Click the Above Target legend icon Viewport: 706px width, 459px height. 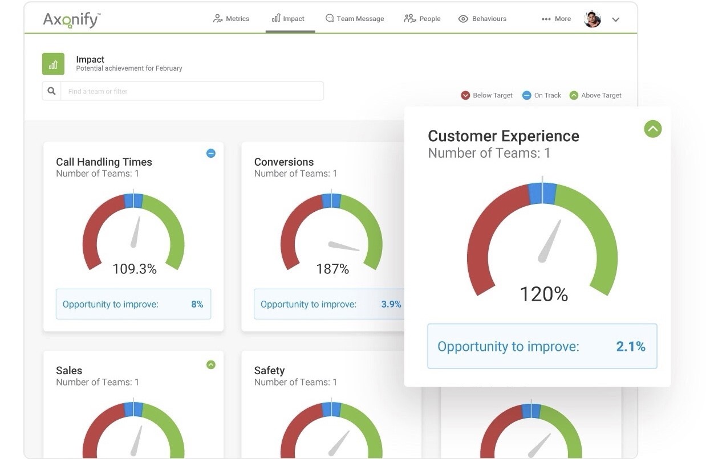(x=574, y=96)
